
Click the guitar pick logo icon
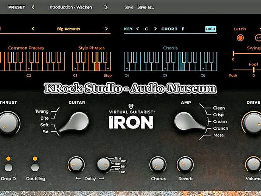(x=131, y=106)
